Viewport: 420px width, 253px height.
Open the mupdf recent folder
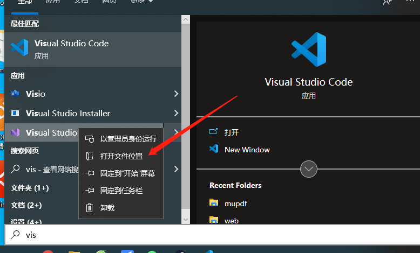coord(236,203)
